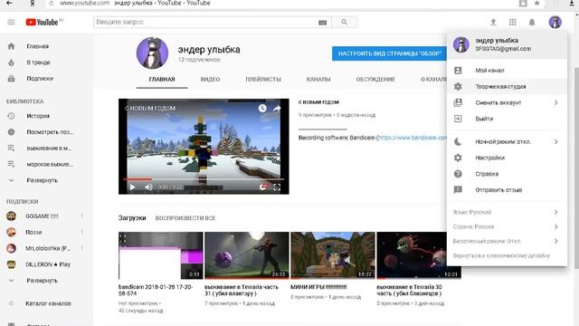The image size is (579, 326).
Task: Click the Отправить отзыв feedback icon
Action: pos(458,190)
